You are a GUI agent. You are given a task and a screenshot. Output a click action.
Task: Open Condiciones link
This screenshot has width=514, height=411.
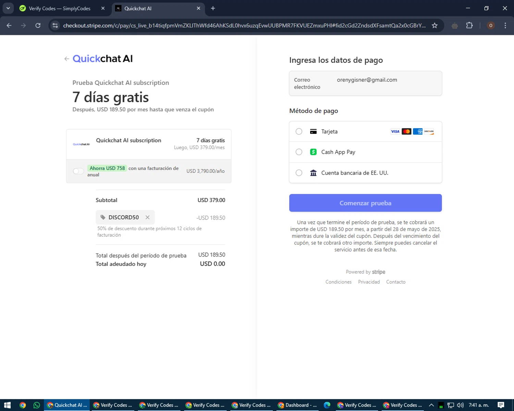(339, 282)
